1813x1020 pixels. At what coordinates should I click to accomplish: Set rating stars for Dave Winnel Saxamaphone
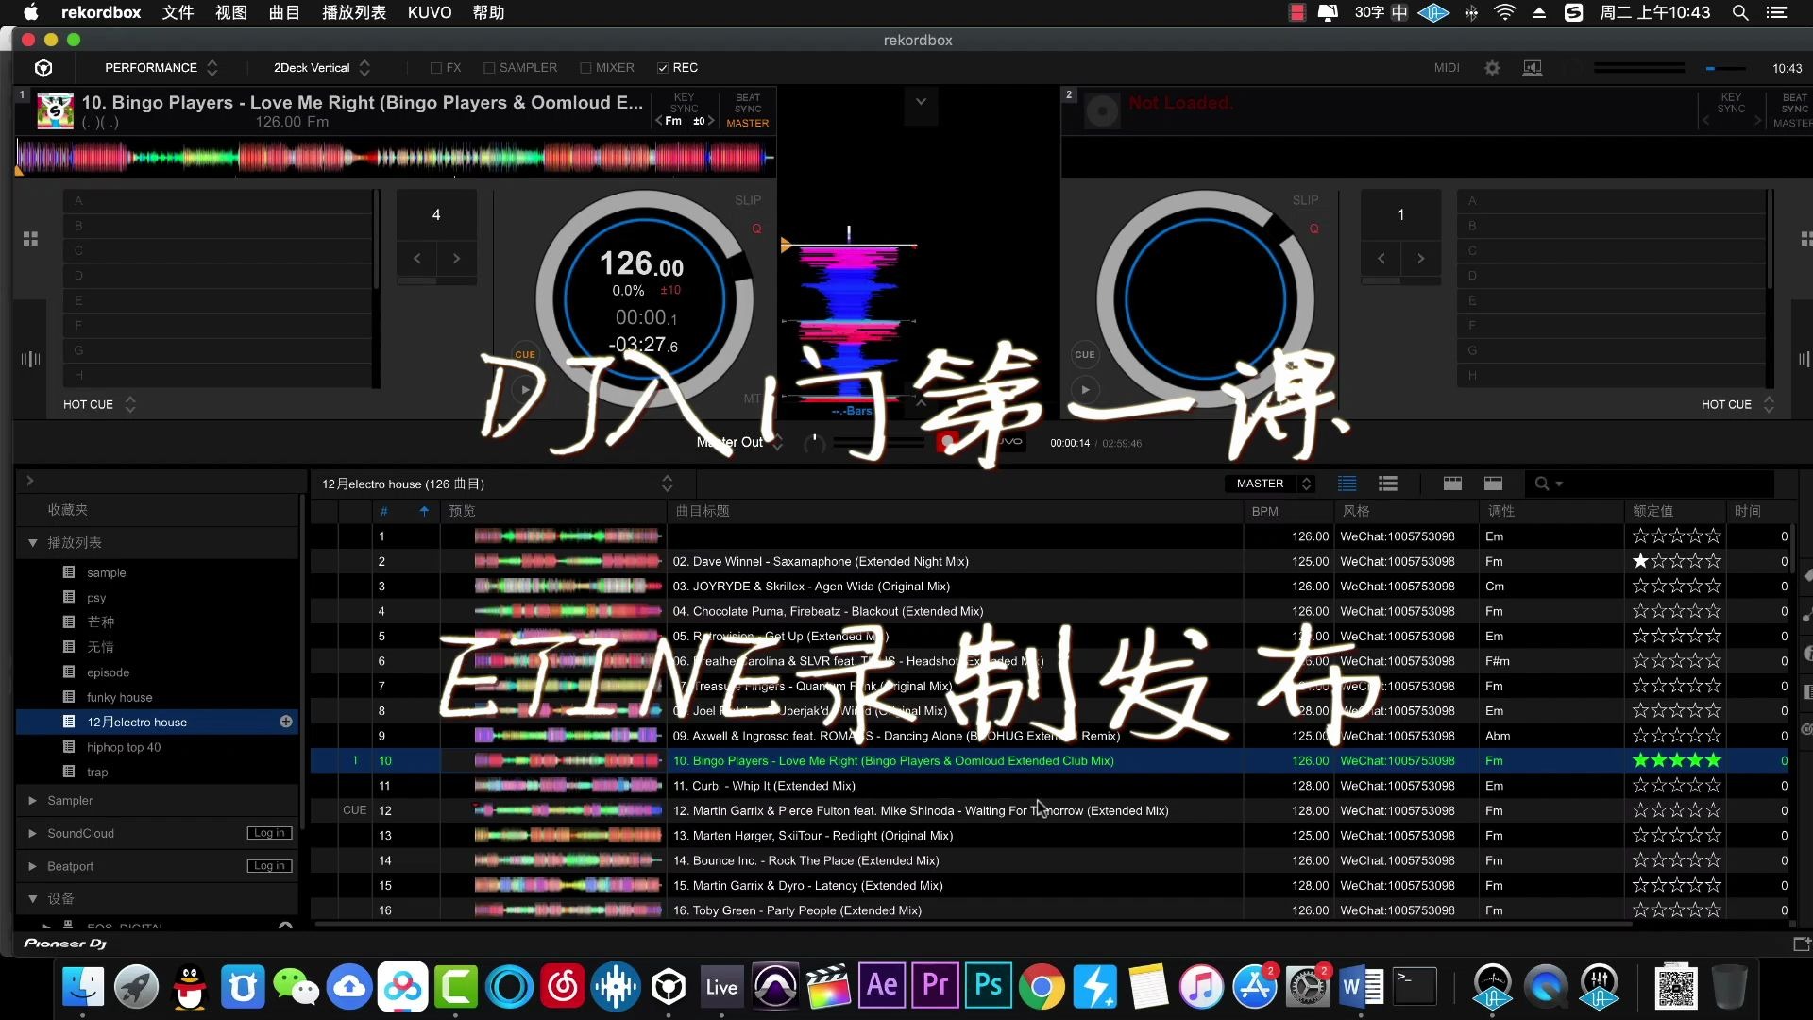pyautogui.click(x=1677, y=561)
